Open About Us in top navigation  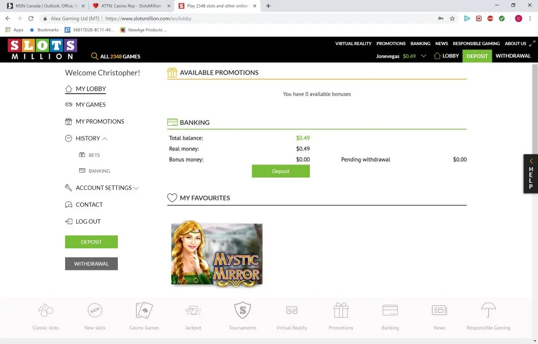(515, 44)
